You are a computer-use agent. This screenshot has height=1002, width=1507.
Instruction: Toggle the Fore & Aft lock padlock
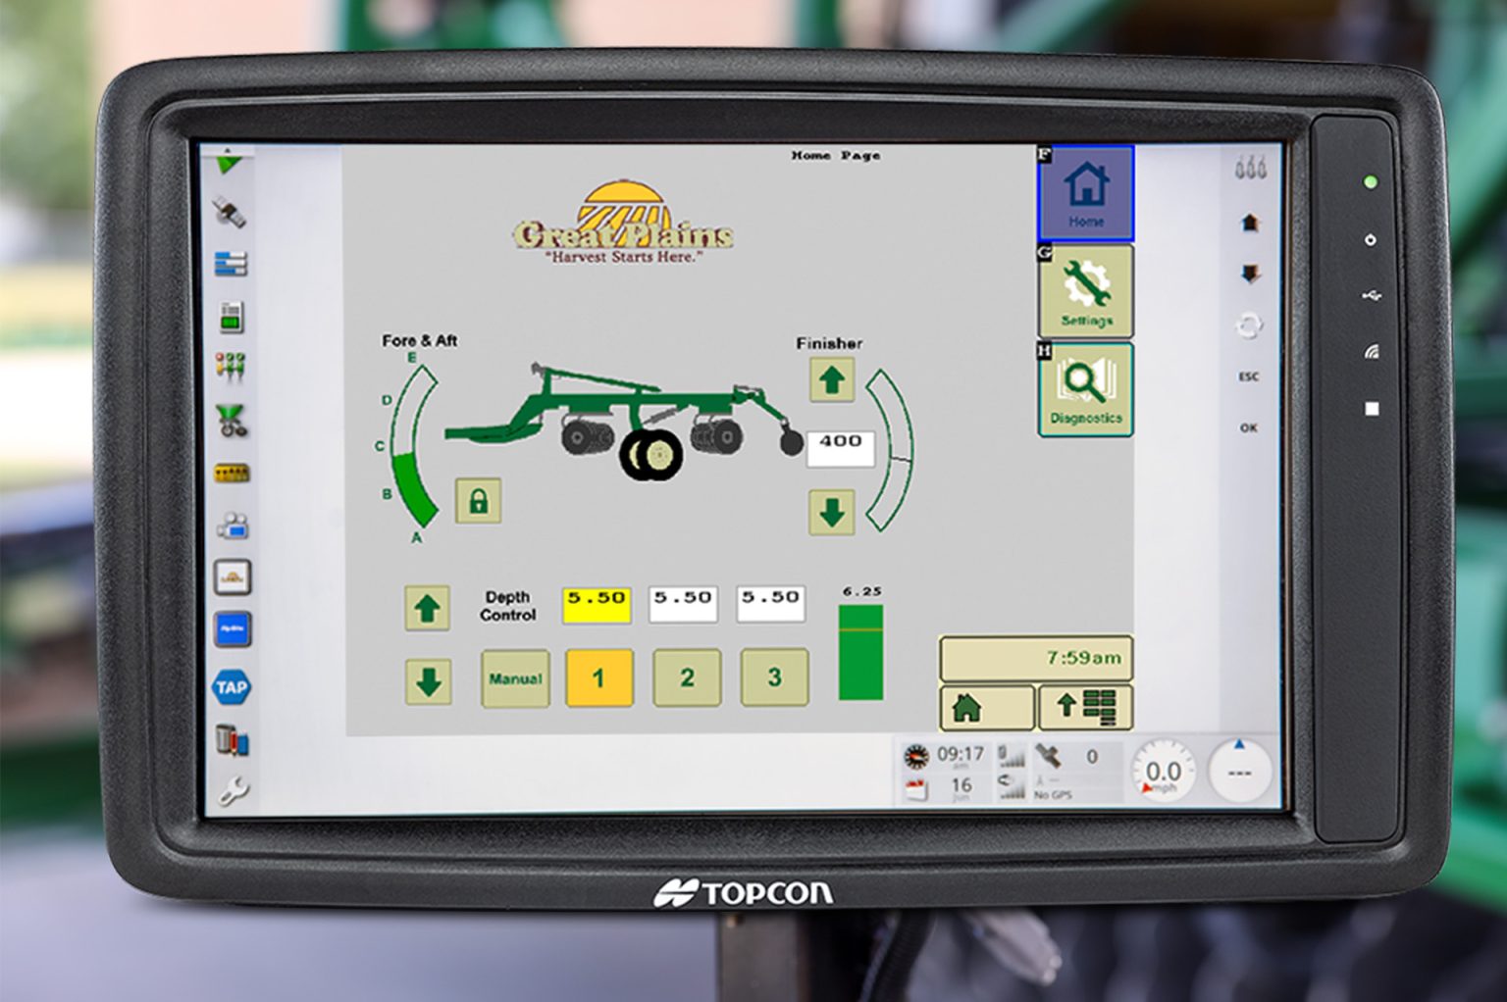point(479,501)
